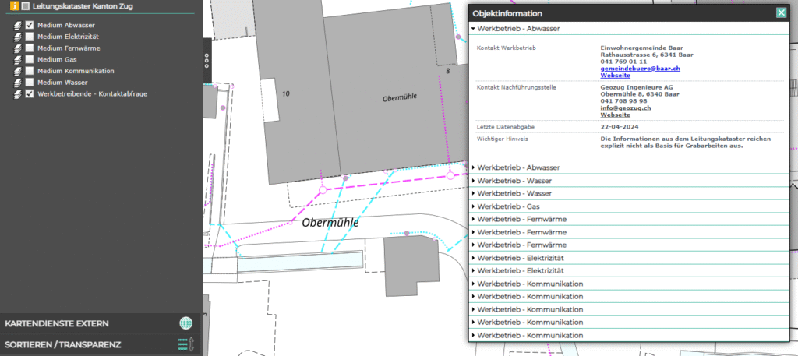Close the Objektinformation popup window
The width and height of the screenshot is (798, 356).
781,12
